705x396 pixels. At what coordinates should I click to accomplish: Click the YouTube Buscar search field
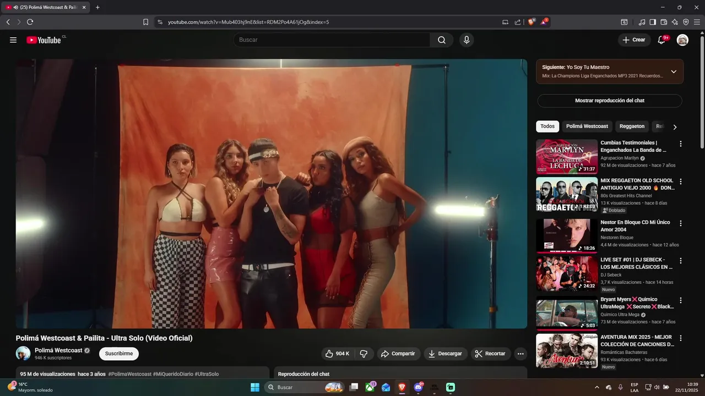coord(332,40)
